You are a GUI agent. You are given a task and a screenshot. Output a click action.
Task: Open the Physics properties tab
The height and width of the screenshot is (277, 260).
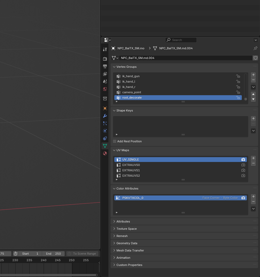click(x=105, y=131)
